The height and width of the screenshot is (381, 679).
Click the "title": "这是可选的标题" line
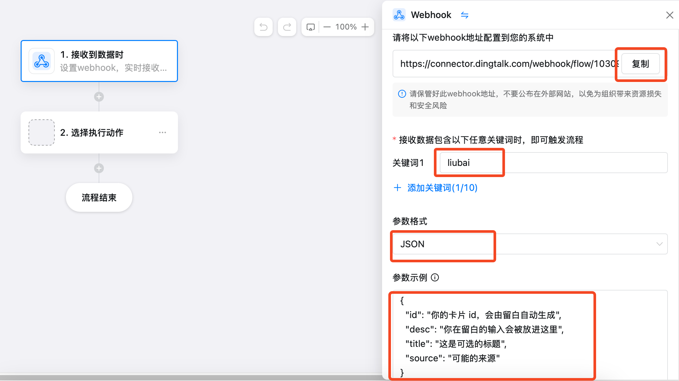click(x=456, y=344)
